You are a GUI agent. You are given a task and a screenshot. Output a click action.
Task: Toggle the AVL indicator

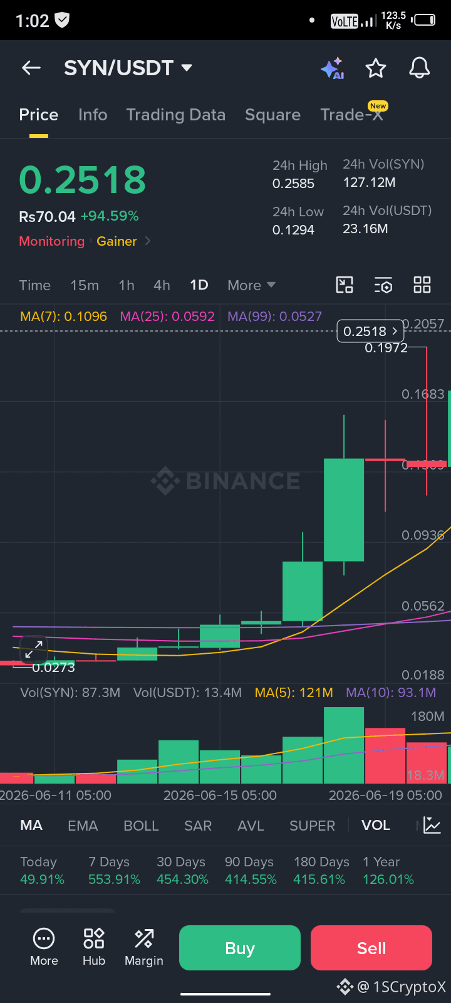251,826
